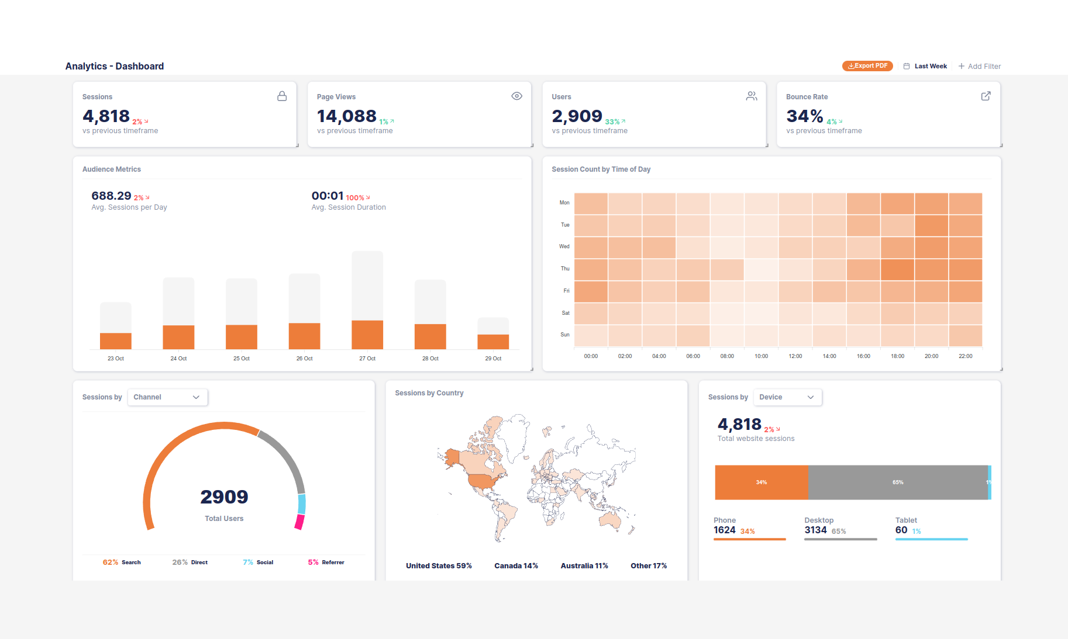The height and width of the screenshot is (639, 1068).
Task: Click the gray Desktop segment of device bar
Action: click(898, 482)
